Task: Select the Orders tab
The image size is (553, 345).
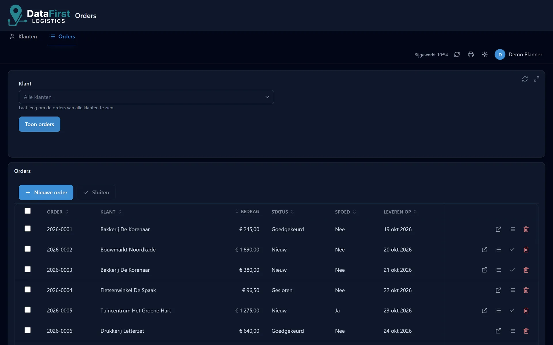Action: point(62,37)
